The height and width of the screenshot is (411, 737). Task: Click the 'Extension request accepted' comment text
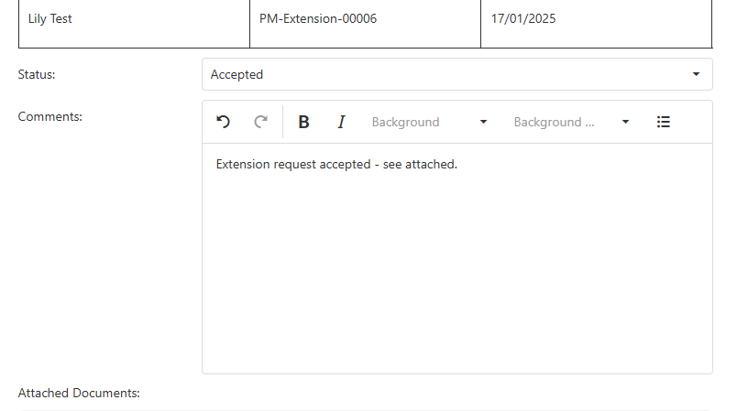[x=335, y=165]
